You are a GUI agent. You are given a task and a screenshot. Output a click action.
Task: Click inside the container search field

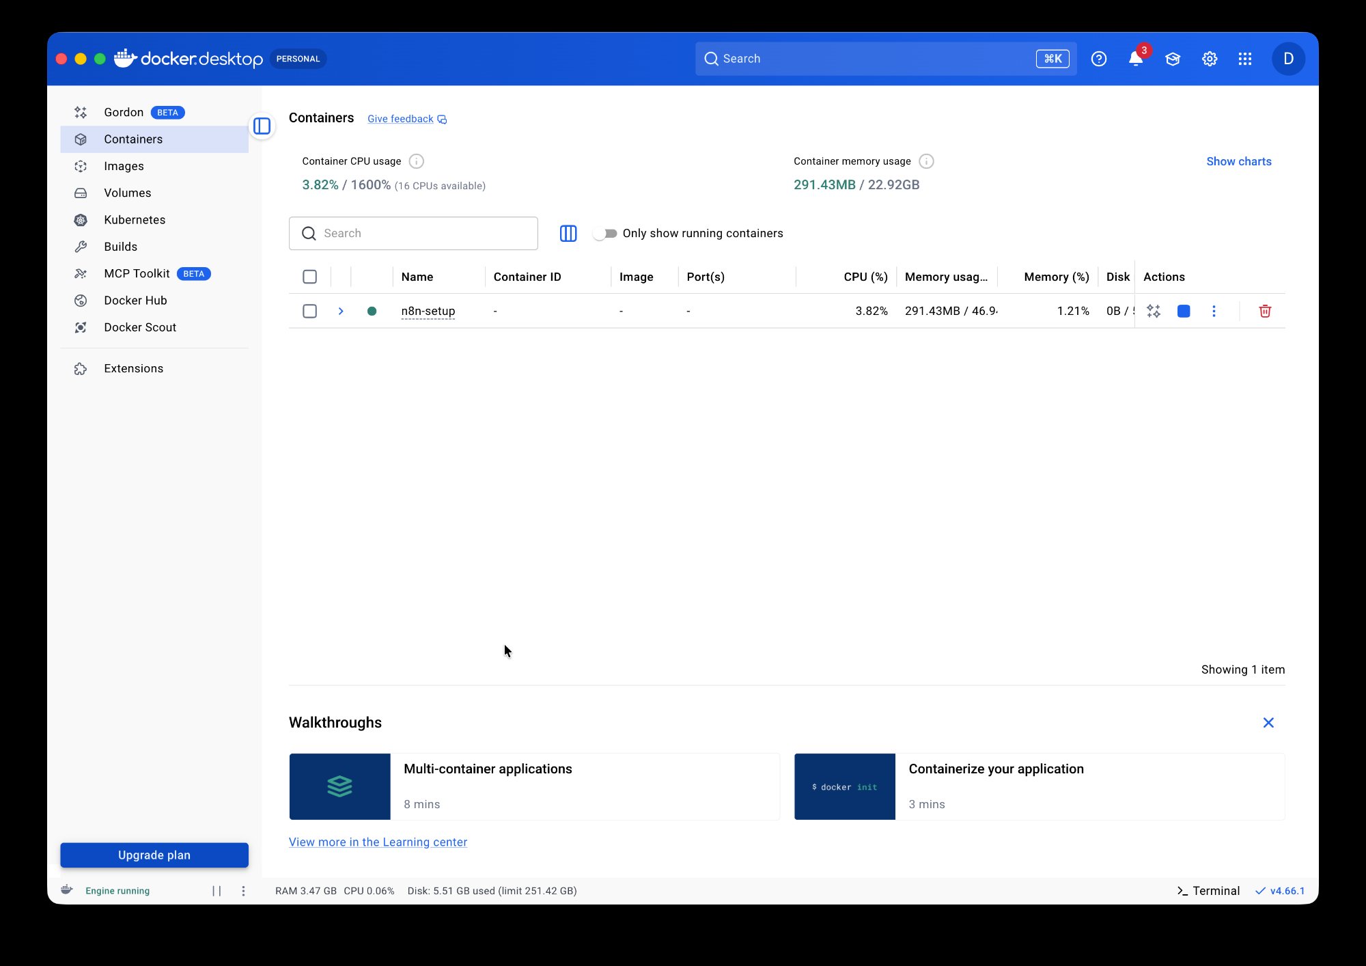coord(413,233)
